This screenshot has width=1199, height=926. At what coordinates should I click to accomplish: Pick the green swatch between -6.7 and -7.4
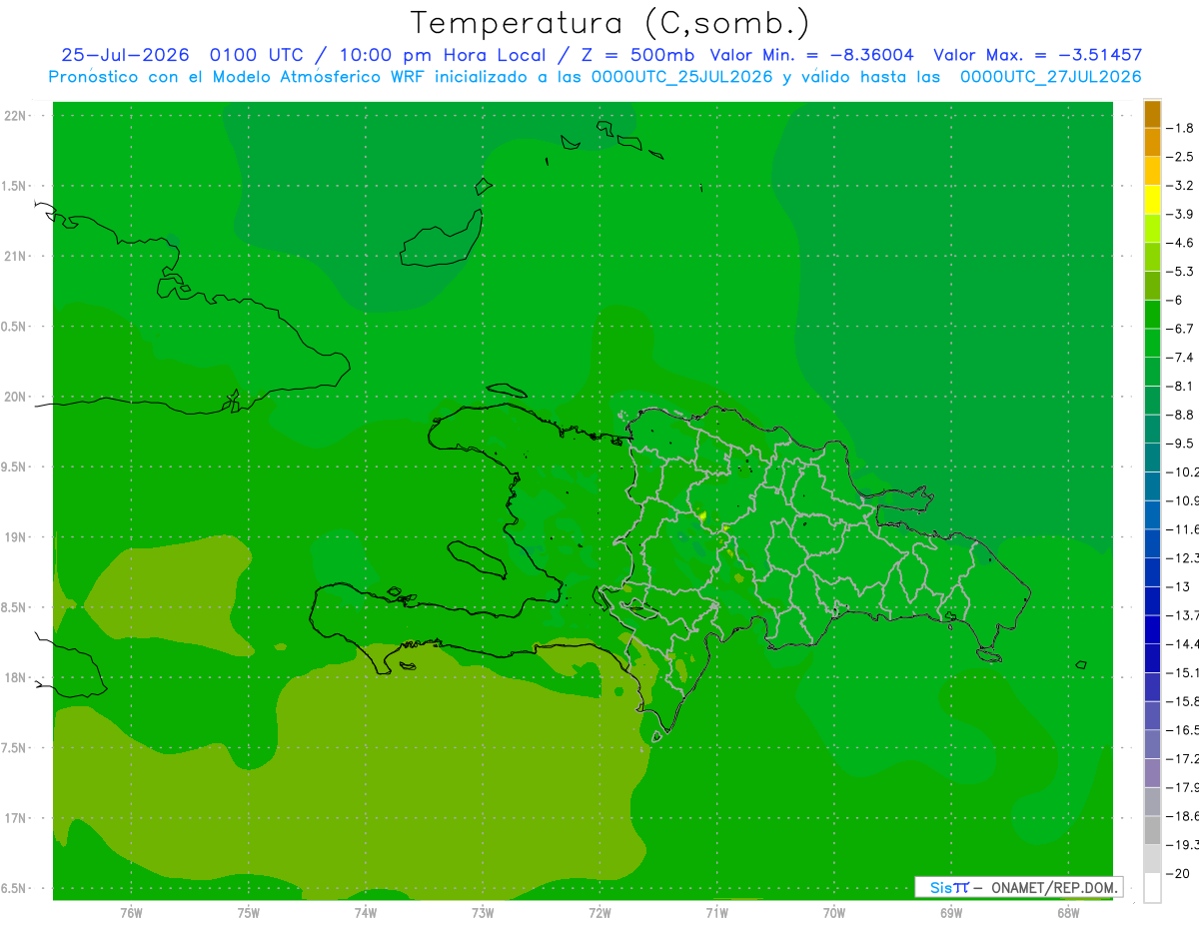click(x=1152, y=343)
